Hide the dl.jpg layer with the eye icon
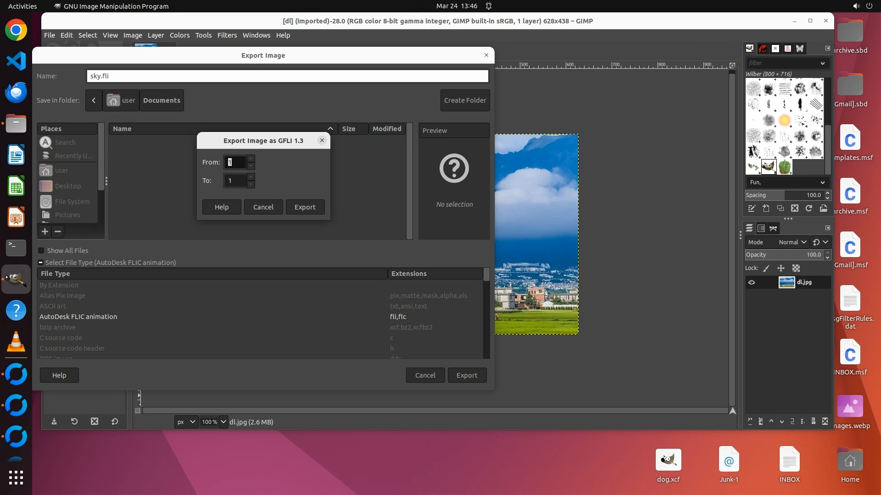 (752, 282)
